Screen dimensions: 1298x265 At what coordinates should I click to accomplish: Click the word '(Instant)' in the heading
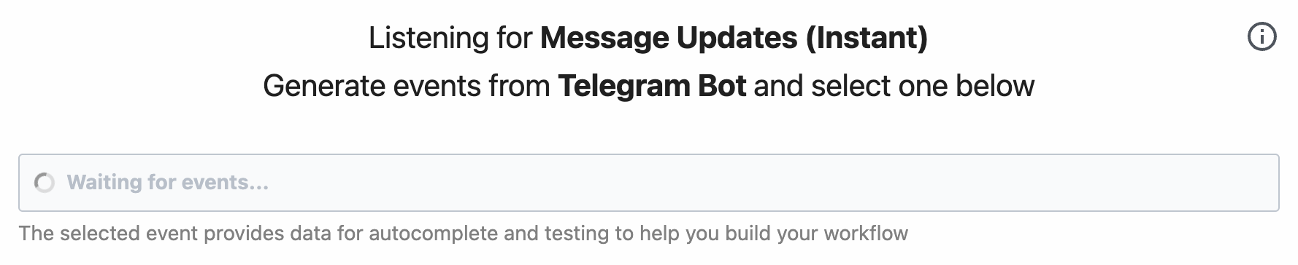867,38
